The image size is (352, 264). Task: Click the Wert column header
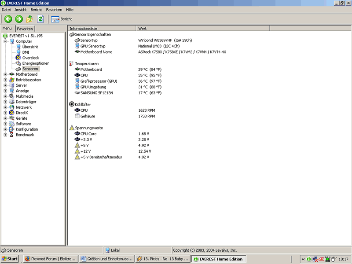pyautogui.click(x=143, y=28)
